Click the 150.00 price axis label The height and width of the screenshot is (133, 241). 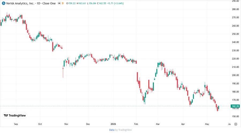coord(235,116)
